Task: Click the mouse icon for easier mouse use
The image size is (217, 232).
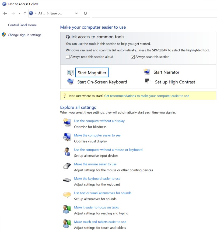Action: click(67, 166)
